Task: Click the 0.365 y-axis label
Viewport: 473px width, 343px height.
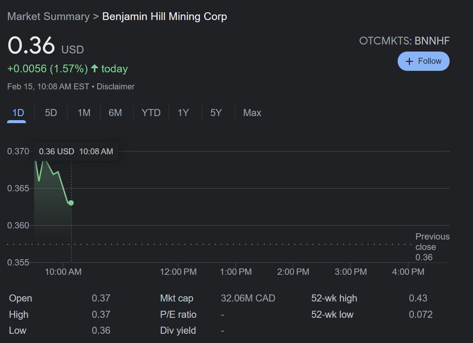Action: pyautogui.click(x=18, y=188)
